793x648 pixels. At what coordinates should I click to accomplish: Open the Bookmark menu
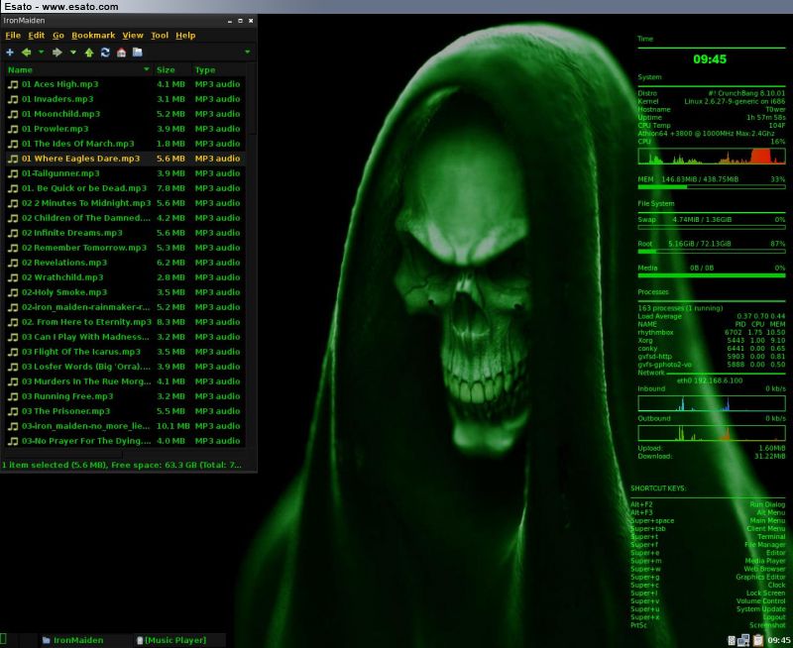tap(93, 36)
